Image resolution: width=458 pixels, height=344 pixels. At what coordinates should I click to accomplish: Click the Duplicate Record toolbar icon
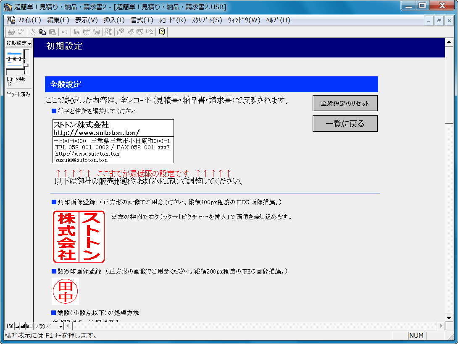tap(87, 32)
